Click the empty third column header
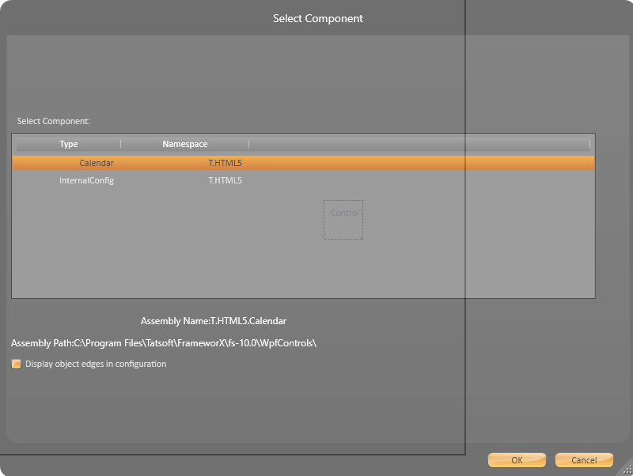This screenshot has width=633, height=476. (x=418, y=144)
